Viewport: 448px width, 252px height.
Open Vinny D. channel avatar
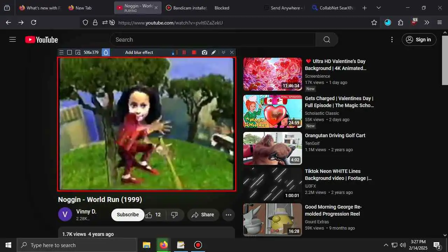[x=65, y=214]
